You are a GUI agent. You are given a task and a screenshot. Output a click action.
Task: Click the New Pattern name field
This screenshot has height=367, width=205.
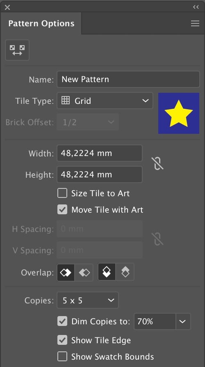pos(128,79)
